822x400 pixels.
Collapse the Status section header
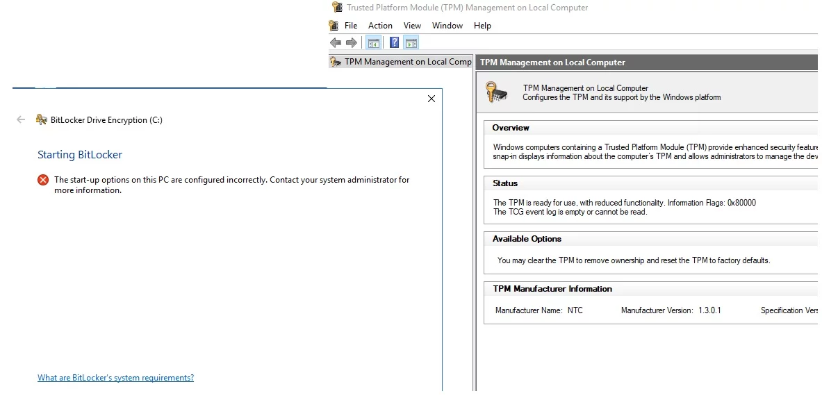pos(505,183)
